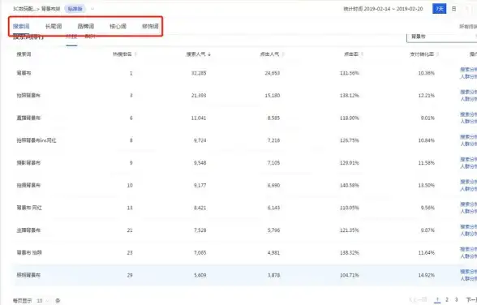This screenshot has height=305, width=477.
Task: Click conversion rate value 14.92%
Action: click(x=426, y=275)
